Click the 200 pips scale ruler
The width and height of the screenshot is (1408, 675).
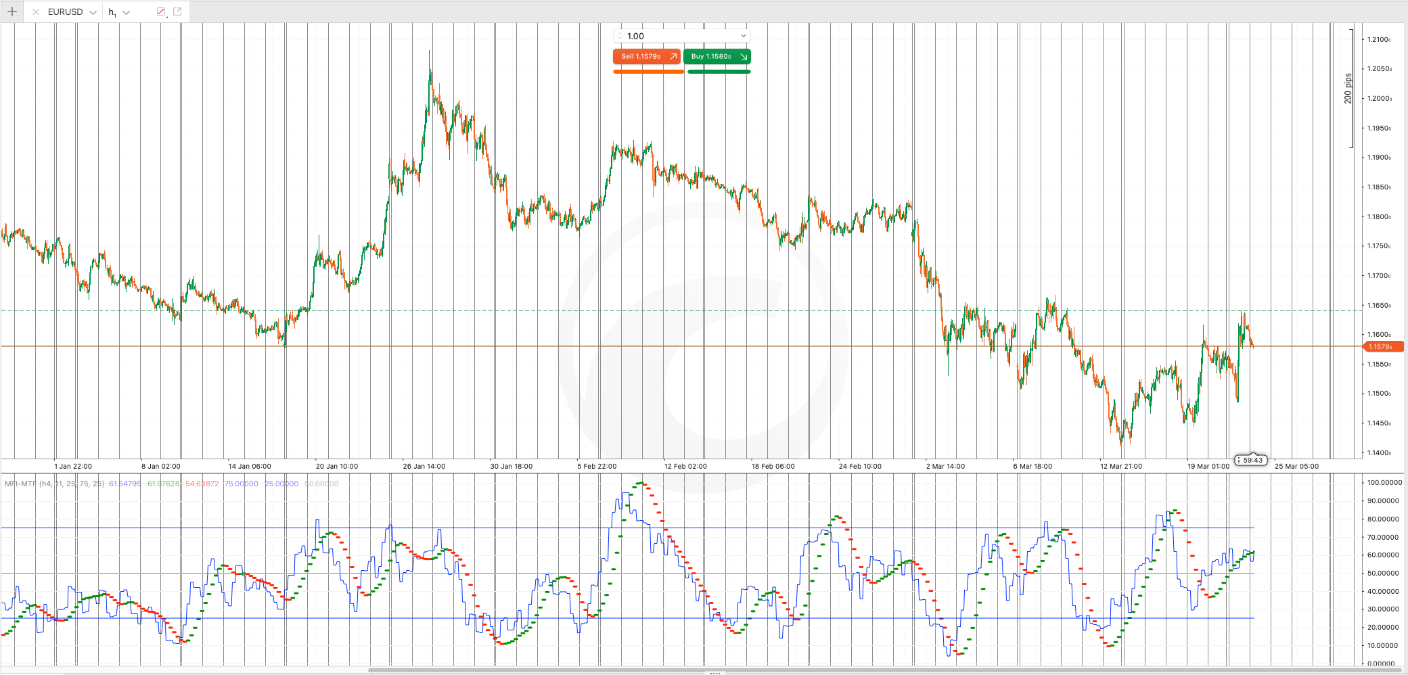(1348, 88)
